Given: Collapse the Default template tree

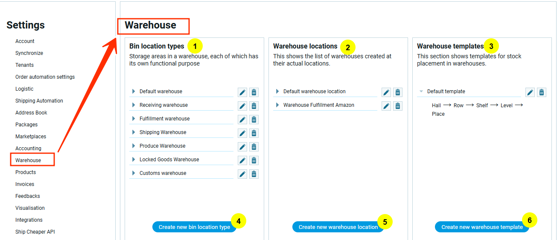Looking at the screenshot, I should click(421, 91).
